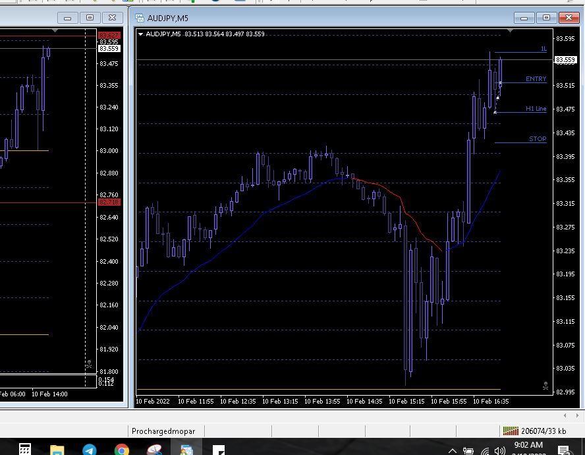The height and width of the screenshot is (455, 585).
Task: Click the active MetaTrader taskbar icon
Action: point(186,450)
